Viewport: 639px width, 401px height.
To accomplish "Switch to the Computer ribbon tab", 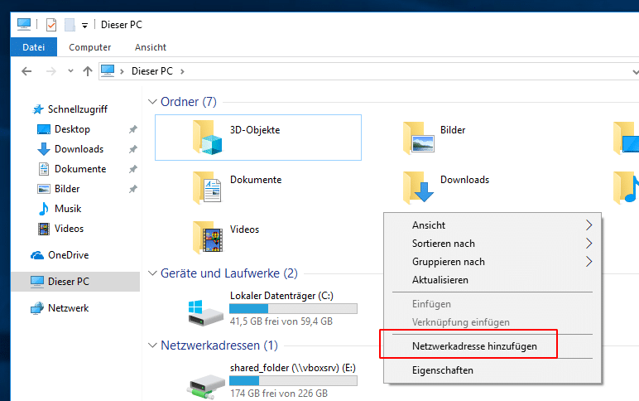I will [x=90, y=48].
